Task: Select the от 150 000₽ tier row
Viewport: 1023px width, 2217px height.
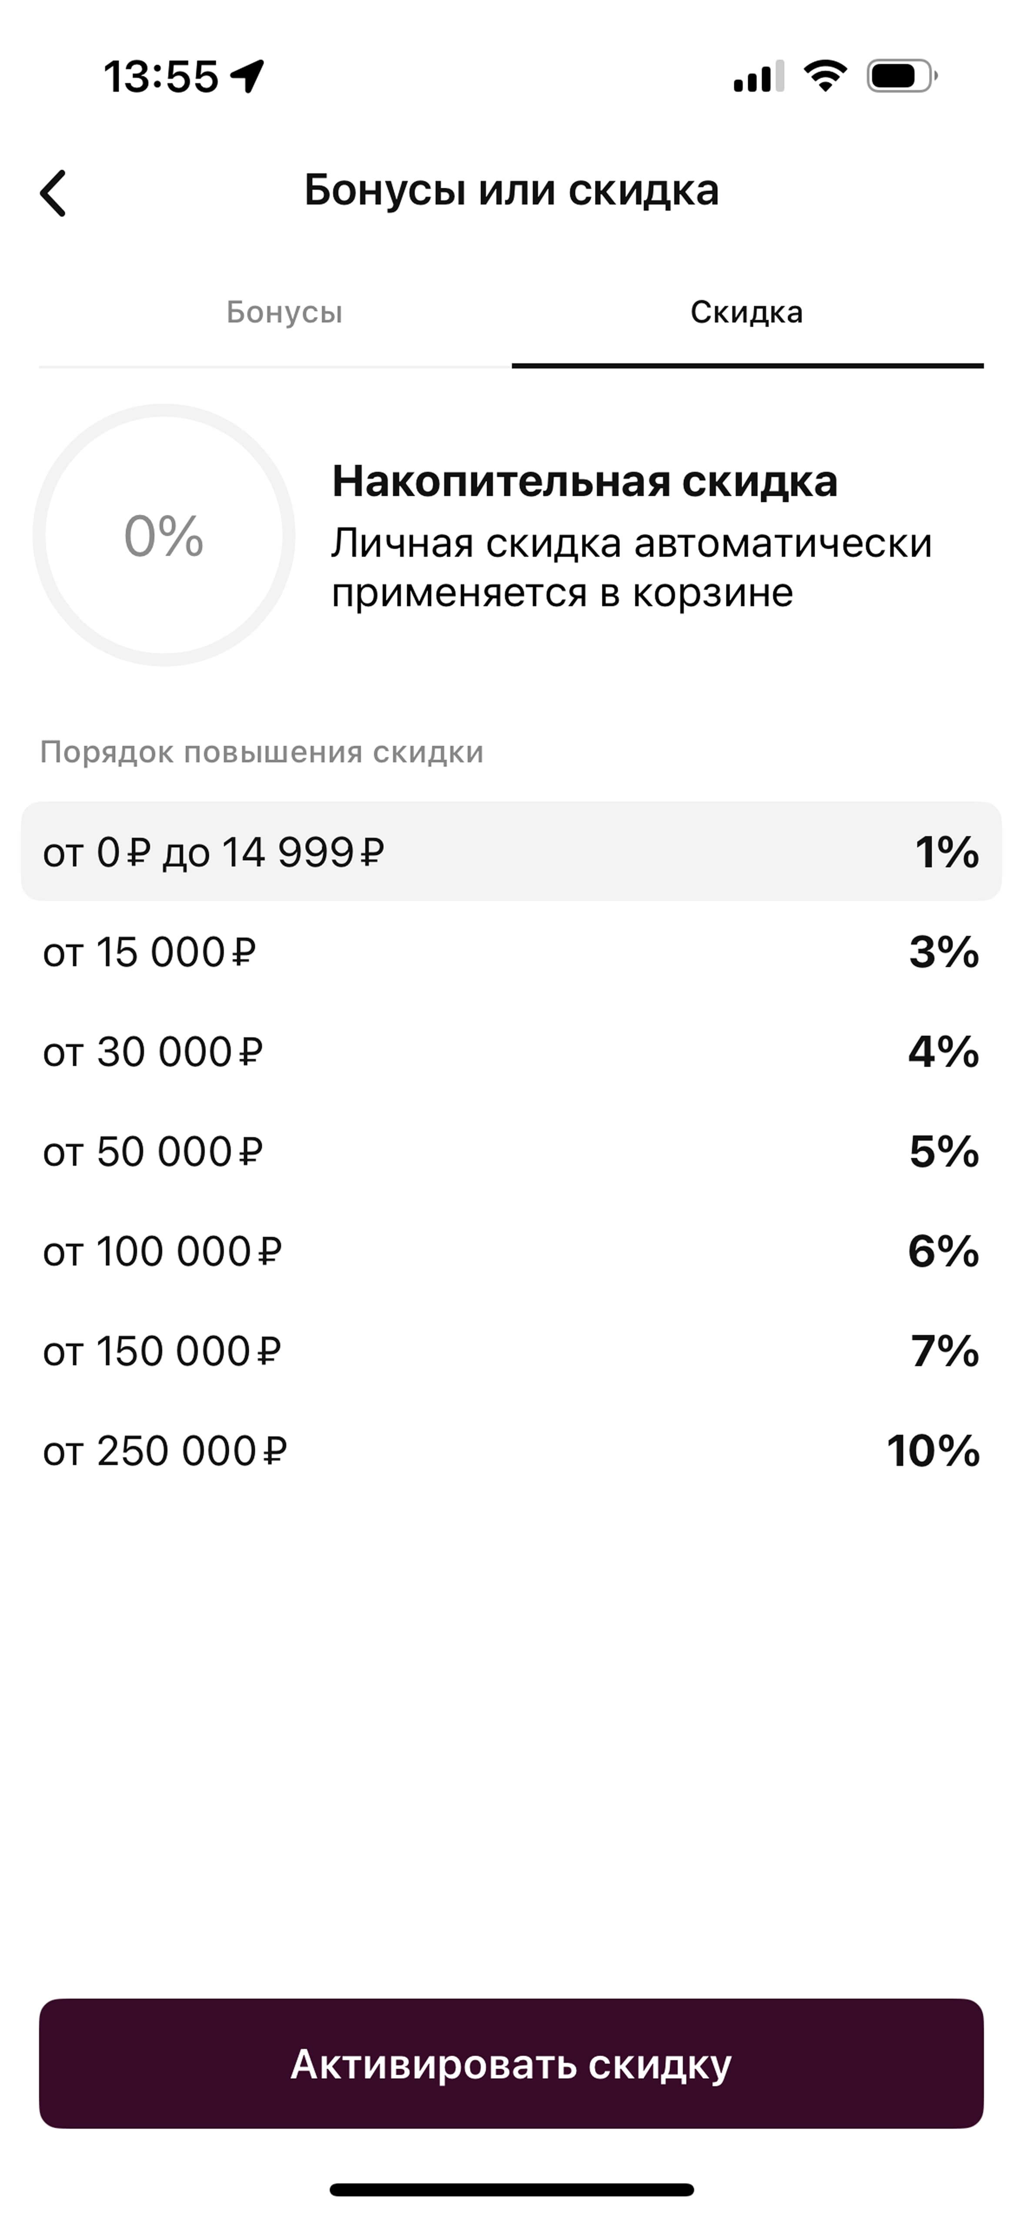Action: [512, 1351]
